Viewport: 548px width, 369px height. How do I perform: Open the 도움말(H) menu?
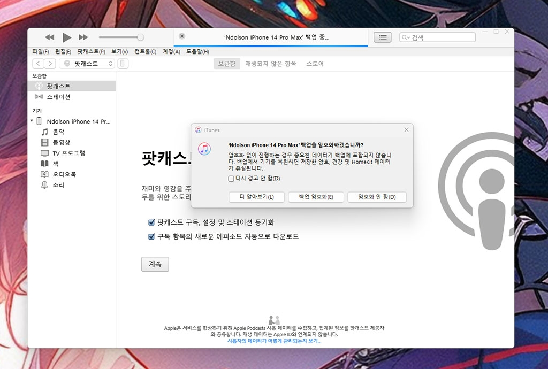(197, 52)
